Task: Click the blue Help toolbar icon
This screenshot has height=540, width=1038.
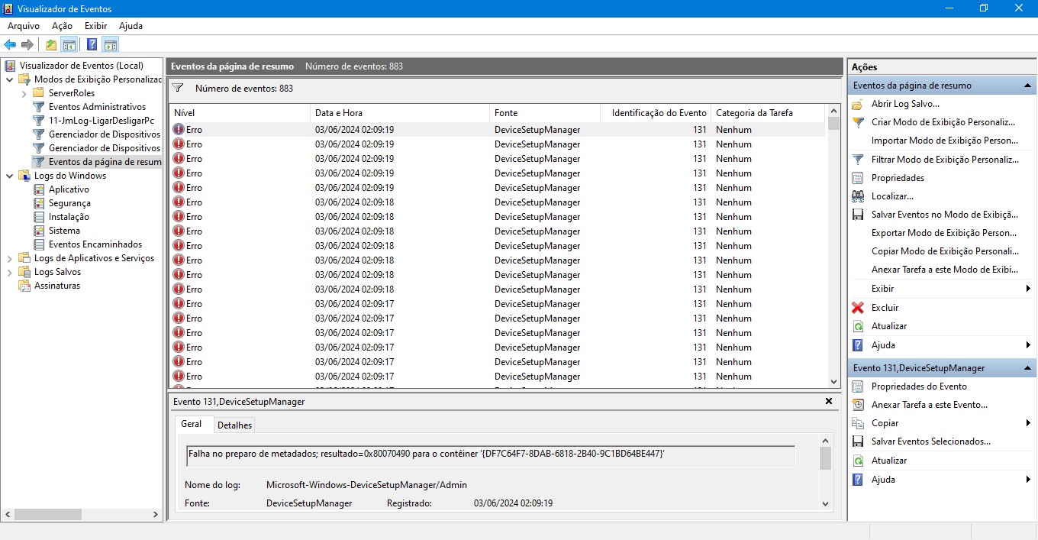Action: [92, 44]
